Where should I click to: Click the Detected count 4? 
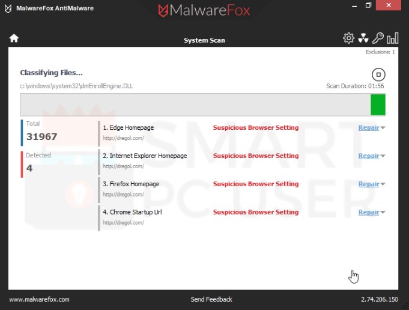[x=29, y=168]
